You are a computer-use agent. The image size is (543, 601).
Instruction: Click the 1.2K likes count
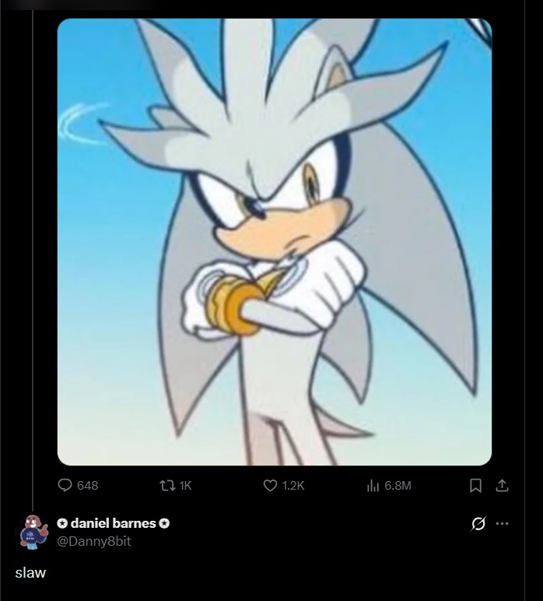[293, 486]
